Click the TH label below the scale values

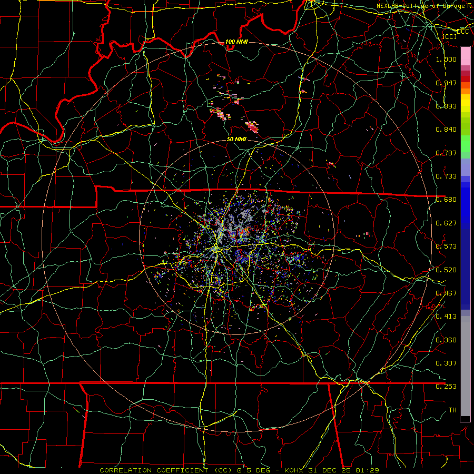click(452, 410)
